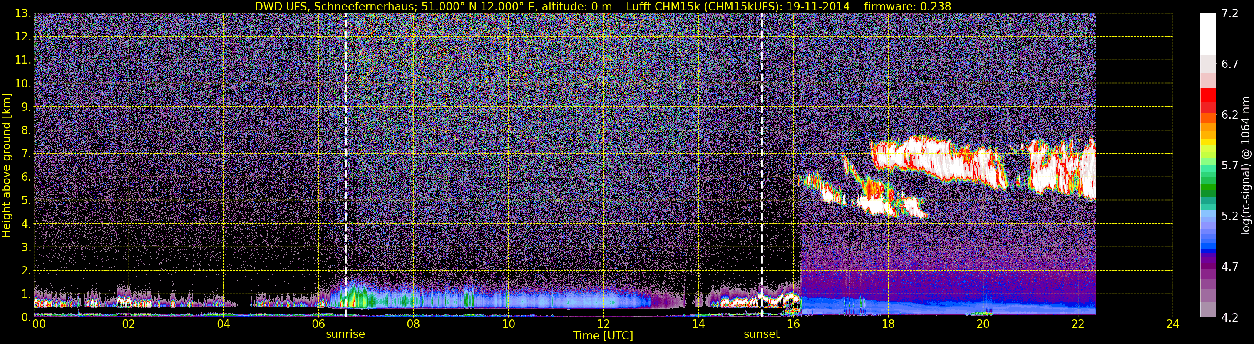Click the height axis tick label 3
Viewport: 1254px width, 344px height.
click(26, 247)
